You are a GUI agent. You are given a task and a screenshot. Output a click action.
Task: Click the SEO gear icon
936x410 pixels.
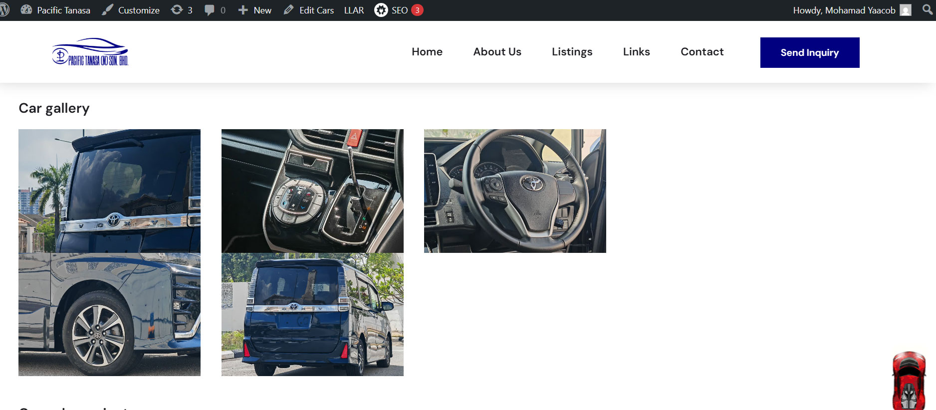click(x=381, y=10)
